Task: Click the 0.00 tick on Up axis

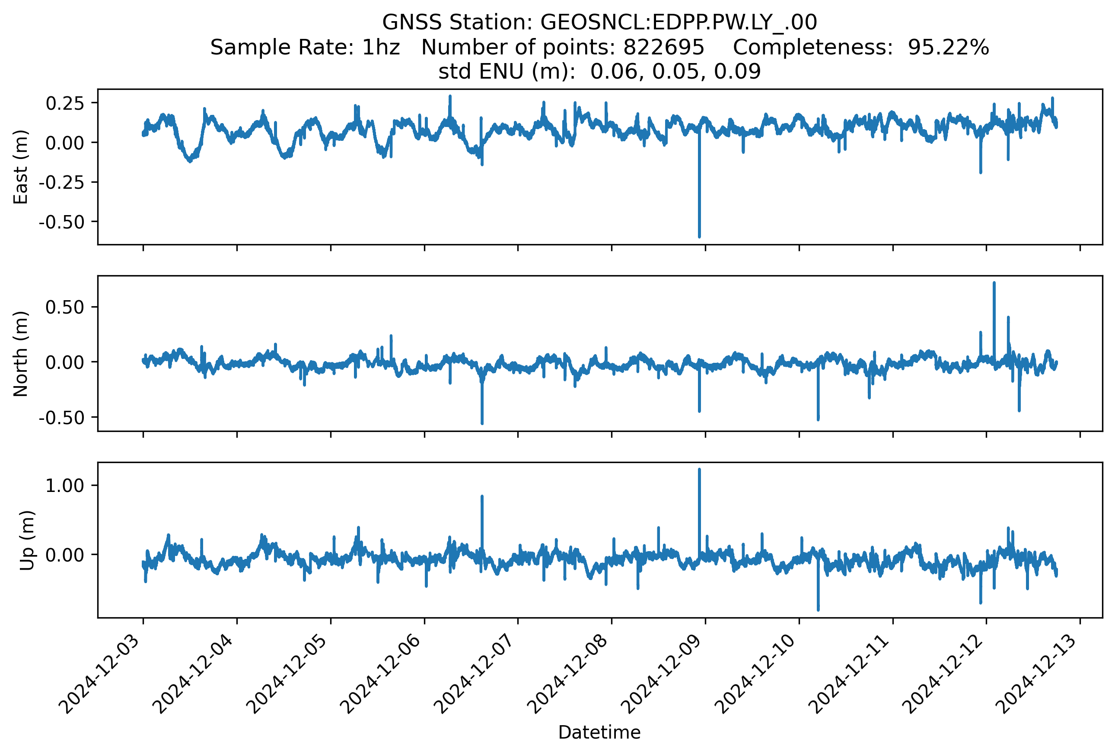Action: [65, 555]
